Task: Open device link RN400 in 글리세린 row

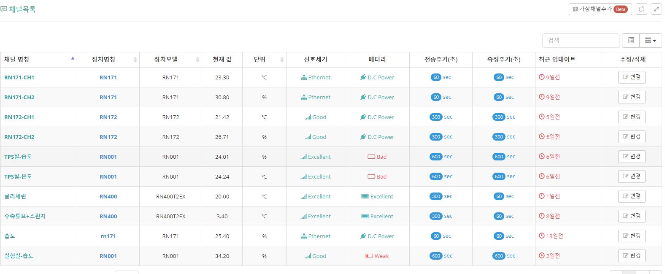Action: coord(108,196)
